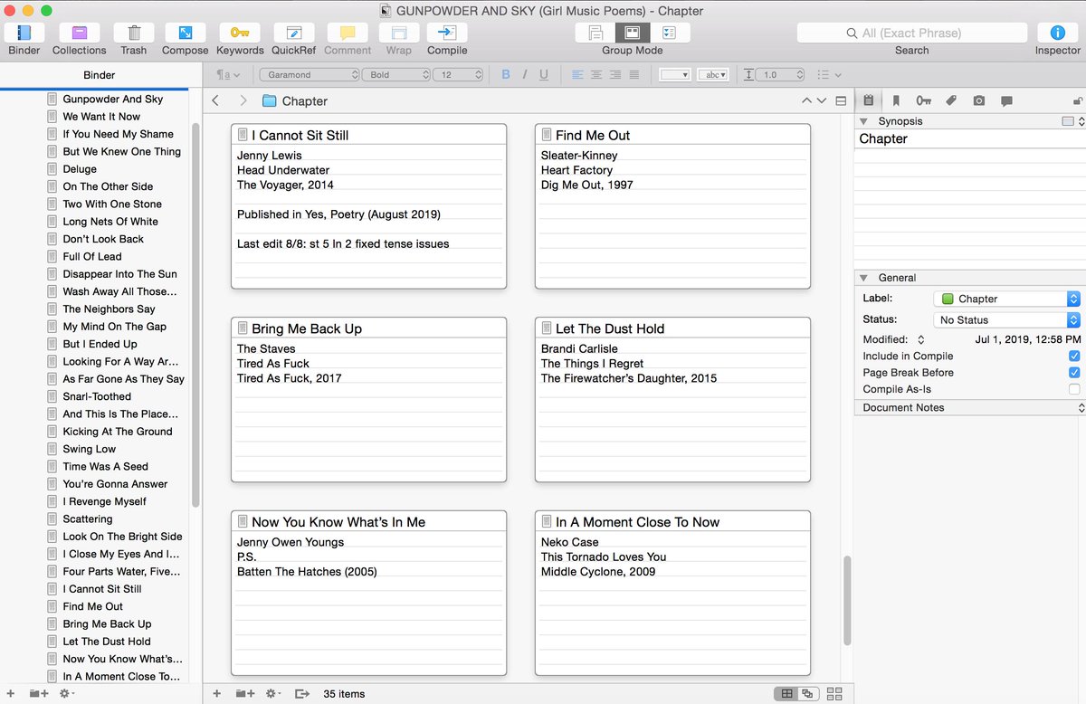Open the Collections toolbar button
This screenshot has height=704, width=1086.
click(x=80, y=33)
